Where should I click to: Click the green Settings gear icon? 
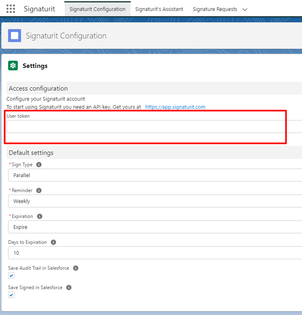(x=13, y=66)
